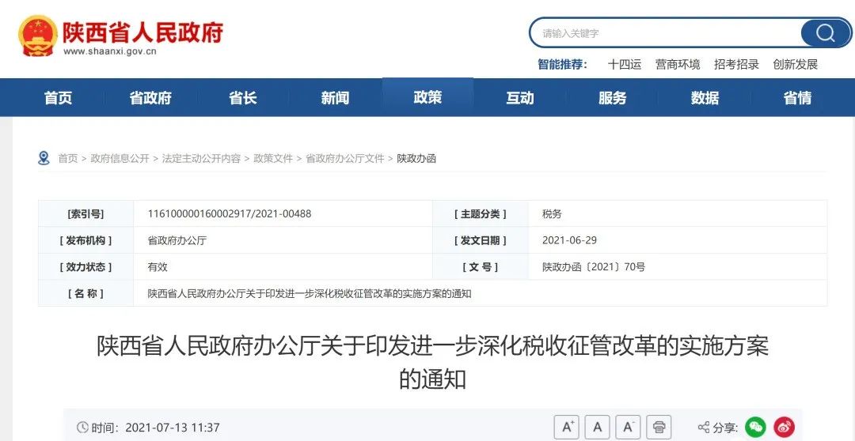Go to 省政府办公厅文件 in the breadcrumb
855x441 pixels.
(344, 158)
